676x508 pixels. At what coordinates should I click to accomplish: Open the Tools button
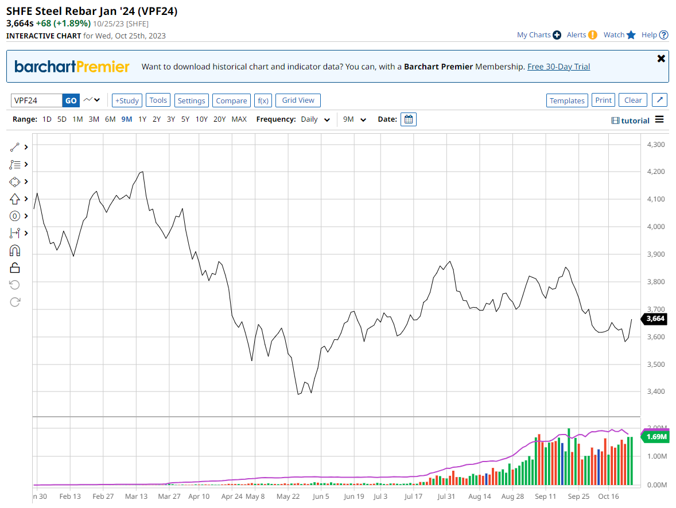(158, 100)
